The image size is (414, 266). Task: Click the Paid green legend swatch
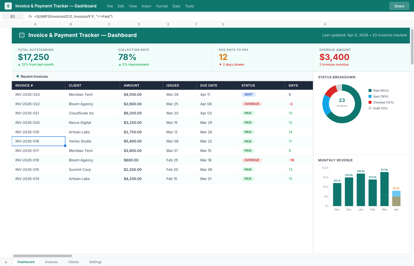pos(370,91)
